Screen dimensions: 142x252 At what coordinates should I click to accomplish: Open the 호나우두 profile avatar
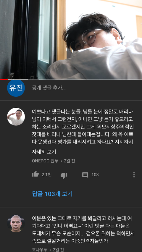[x=16, y=223]
